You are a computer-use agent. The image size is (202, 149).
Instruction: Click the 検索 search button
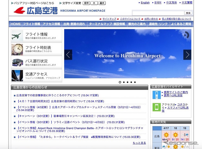[x=188, y=13]
